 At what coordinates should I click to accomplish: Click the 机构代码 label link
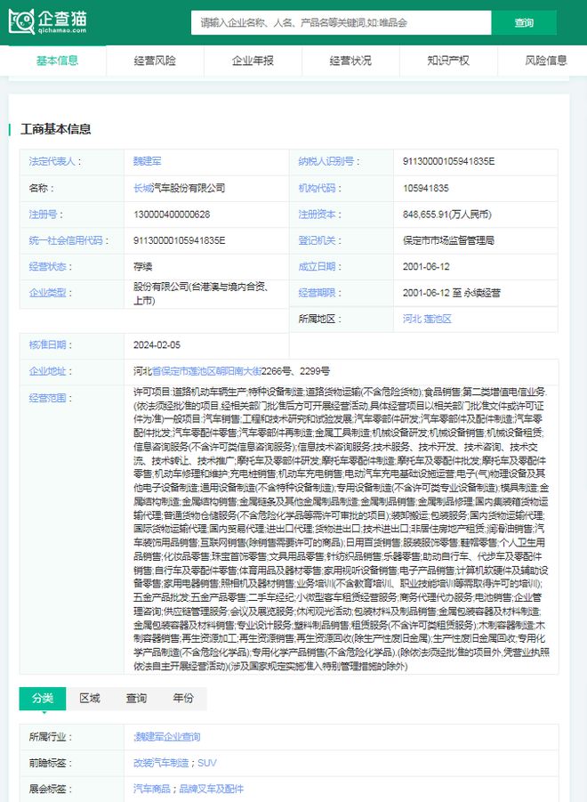click(x=317, y=188)
